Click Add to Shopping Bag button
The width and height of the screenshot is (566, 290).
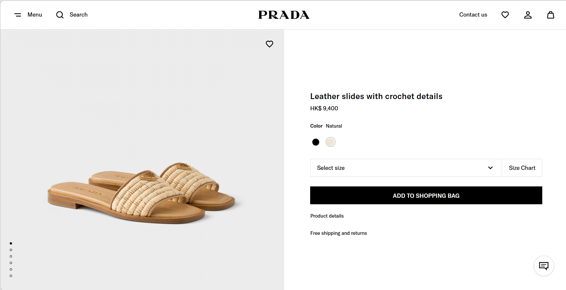(x=426, y=195)
